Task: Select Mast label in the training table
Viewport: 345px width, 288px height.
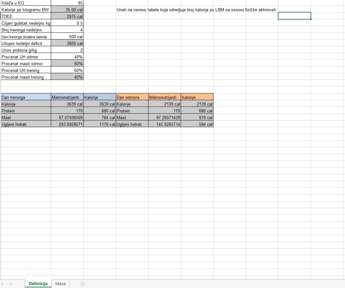Action: [x=26, y=118]
